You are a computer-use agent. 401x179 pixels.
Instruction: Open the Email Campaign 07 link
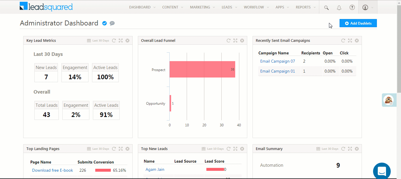point(278,61)
